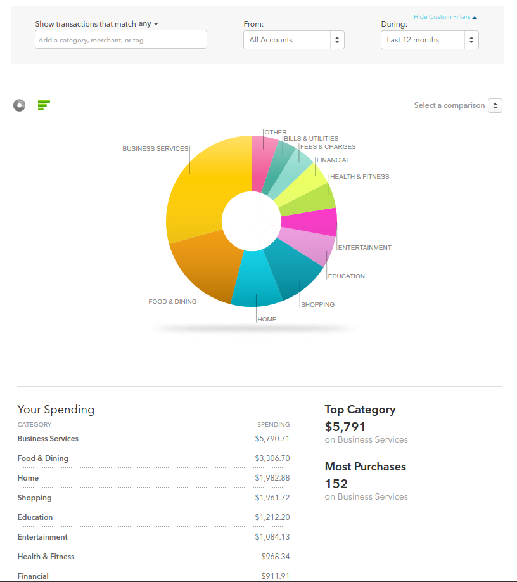The height and width of the screenshot is (582, 517).
Task: Focus the category, merchant, or tag field
Action: point(121,39)
